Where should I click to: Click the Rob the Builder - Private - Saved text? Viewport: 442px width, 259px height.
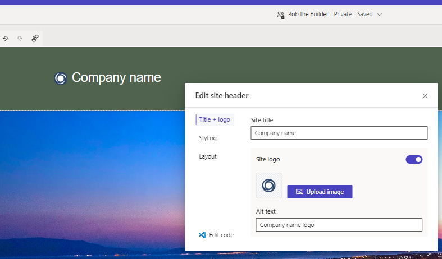pos(330,15)
